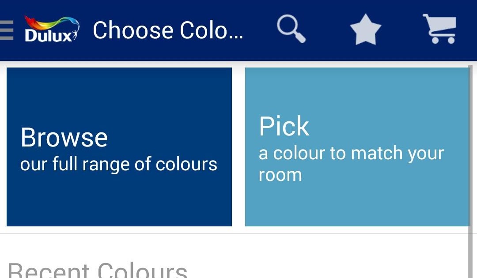Tap the "Choose Colo…" page title

pos(168,30)
